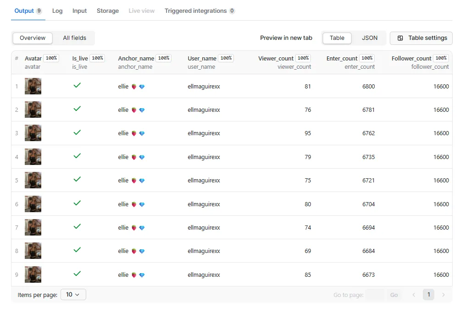465x313 pixels.
Task: Click the green is_live checkmark in row 1
Action: click(77, 85)
